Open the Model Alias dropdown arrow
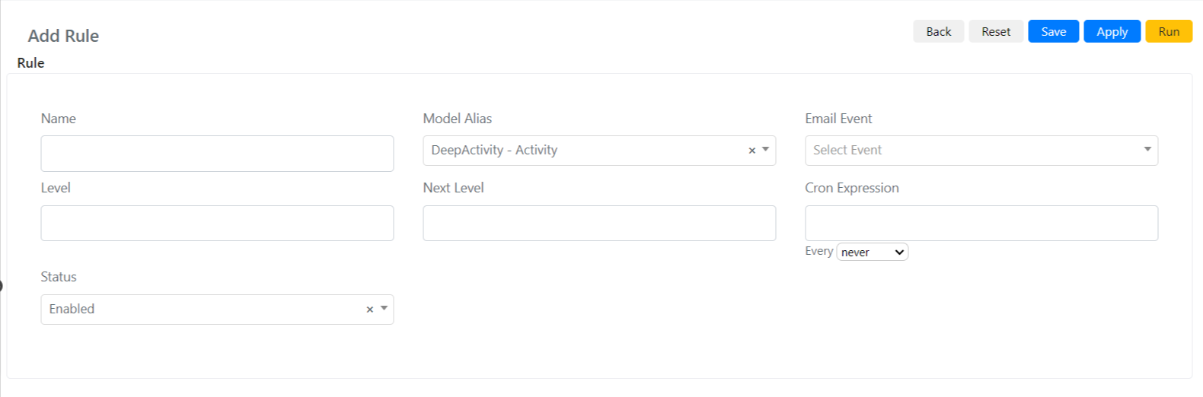Screen dimensions: 1203x397 tap(765, 150)
